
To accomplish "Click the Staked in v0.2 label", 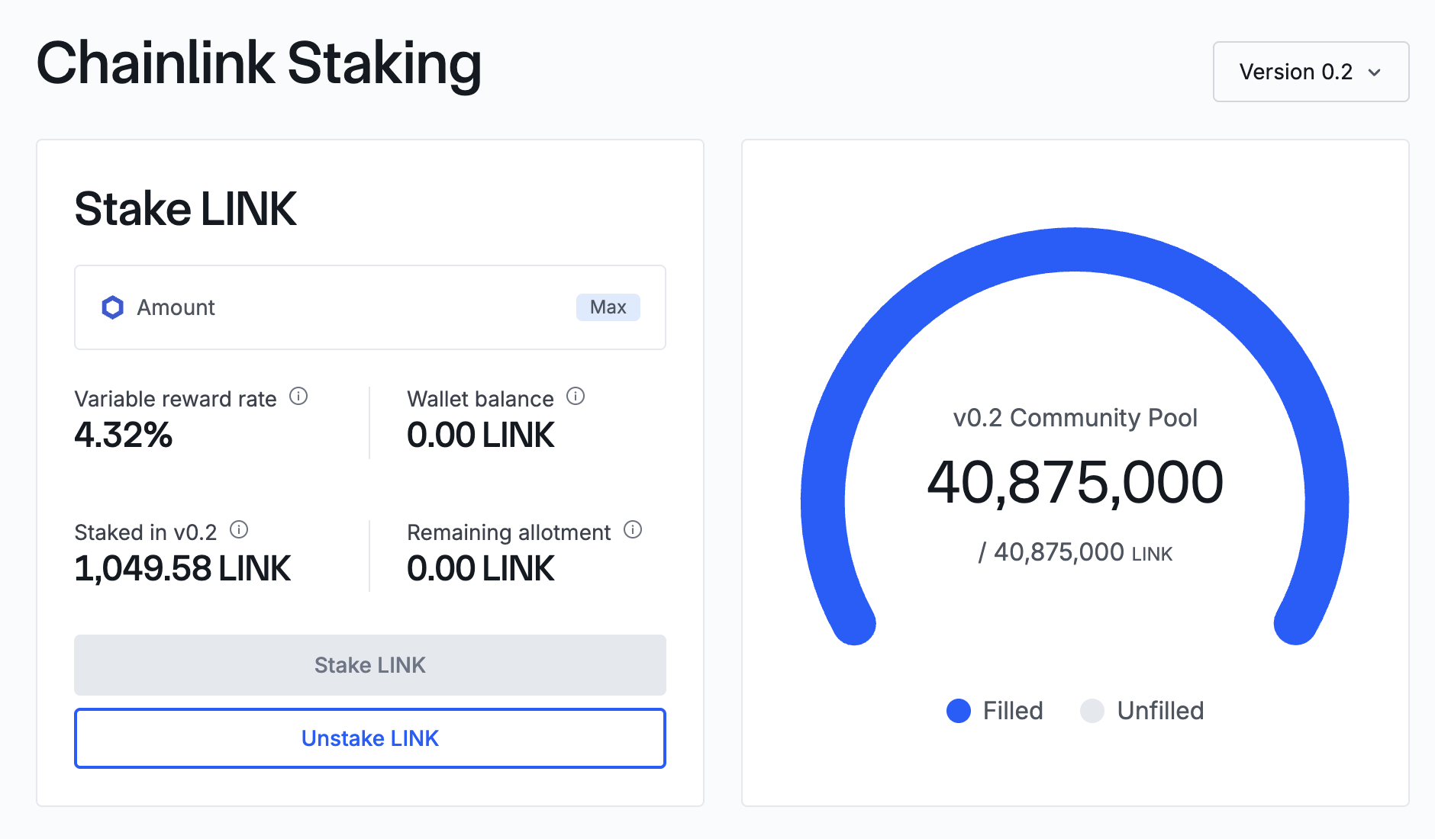I will pyautogui.click(x=146, y=532).
